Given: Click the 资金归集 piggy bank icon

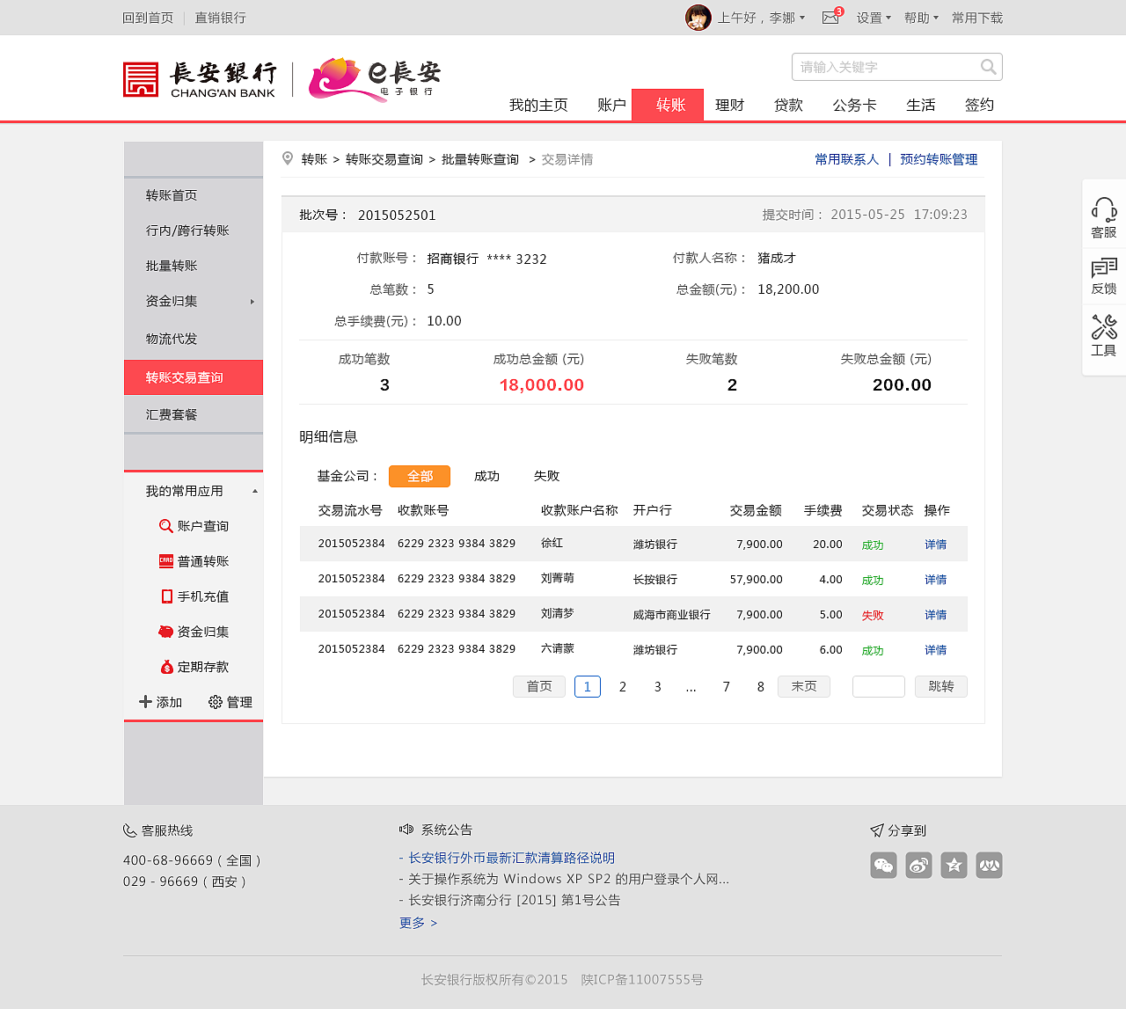Looking at the screenshot, I should tap(166, 631).
